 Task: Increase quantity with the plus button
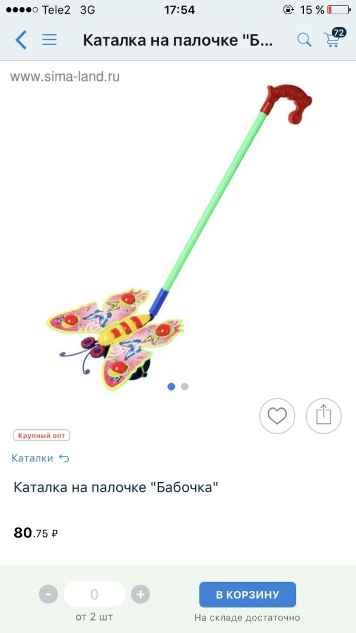140,594
